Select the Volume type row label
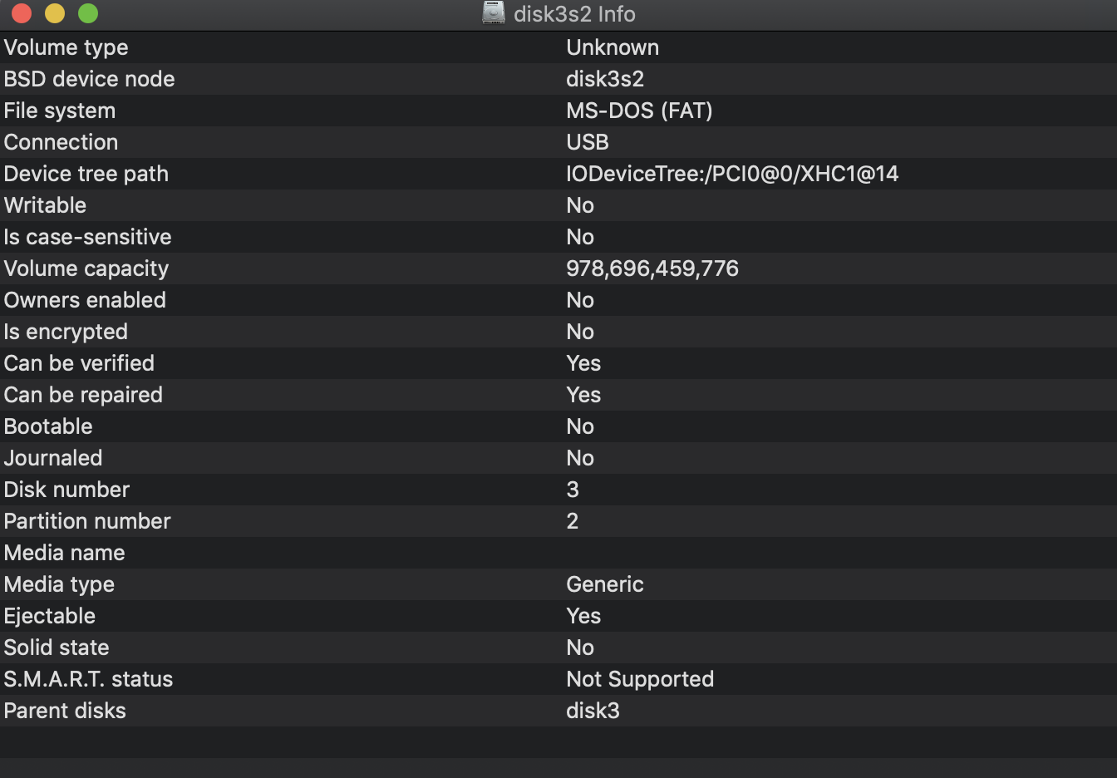The image size is (1117, 778). click(66, 47)
